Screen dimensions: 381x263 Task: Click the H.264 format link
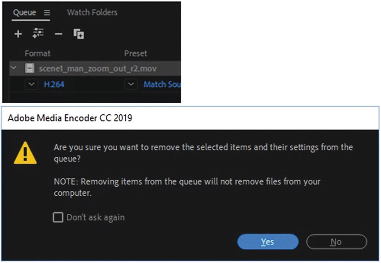click(54, 85)
